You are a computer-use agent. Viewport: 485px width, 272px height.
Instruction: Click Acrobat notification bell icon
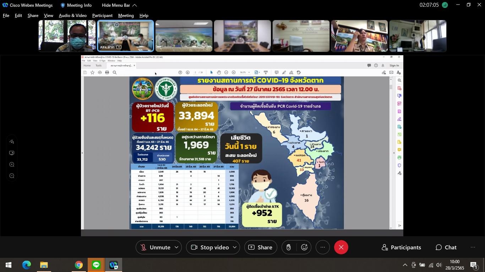click(383, 66)
